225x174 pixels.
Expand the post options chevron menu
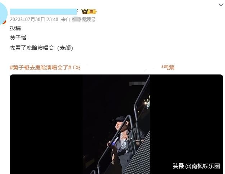coord(221,5)
